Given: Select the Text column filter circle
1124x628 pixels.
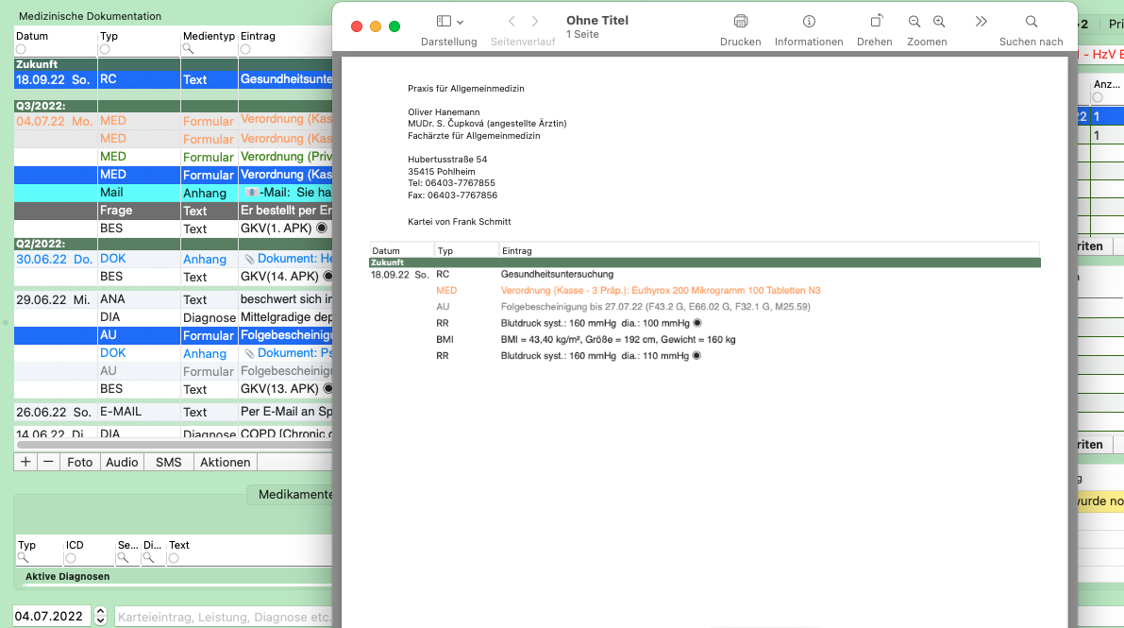Looking at the screenshot, I should [x=174, y=558].
